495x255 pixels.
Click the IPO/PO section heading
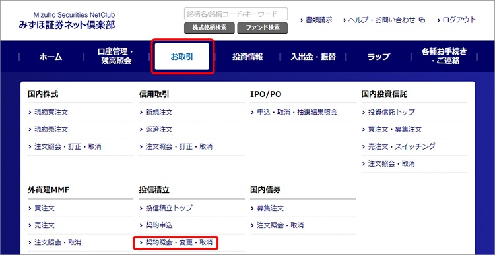[x=266, y=94]
